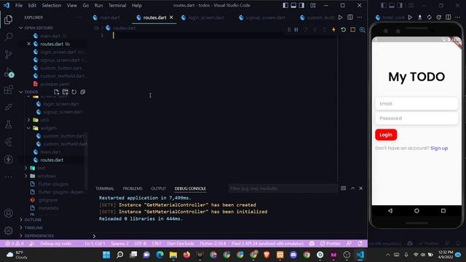Expand the DEPENDENCIES section
This screenshot has height=262, width=466.
pyautogui.click(x=39, y=236)
